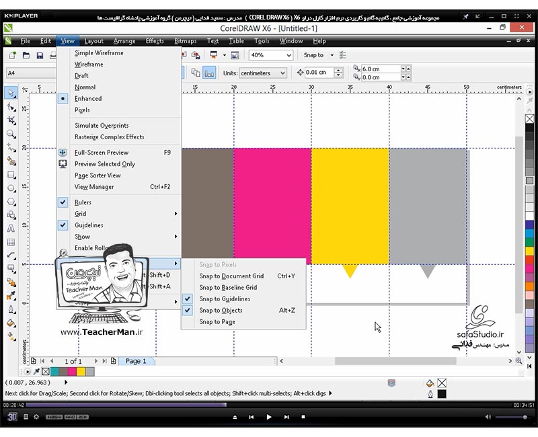Open the Effects menu
Screen dimensions: 538x437
(x=155, y=41)
